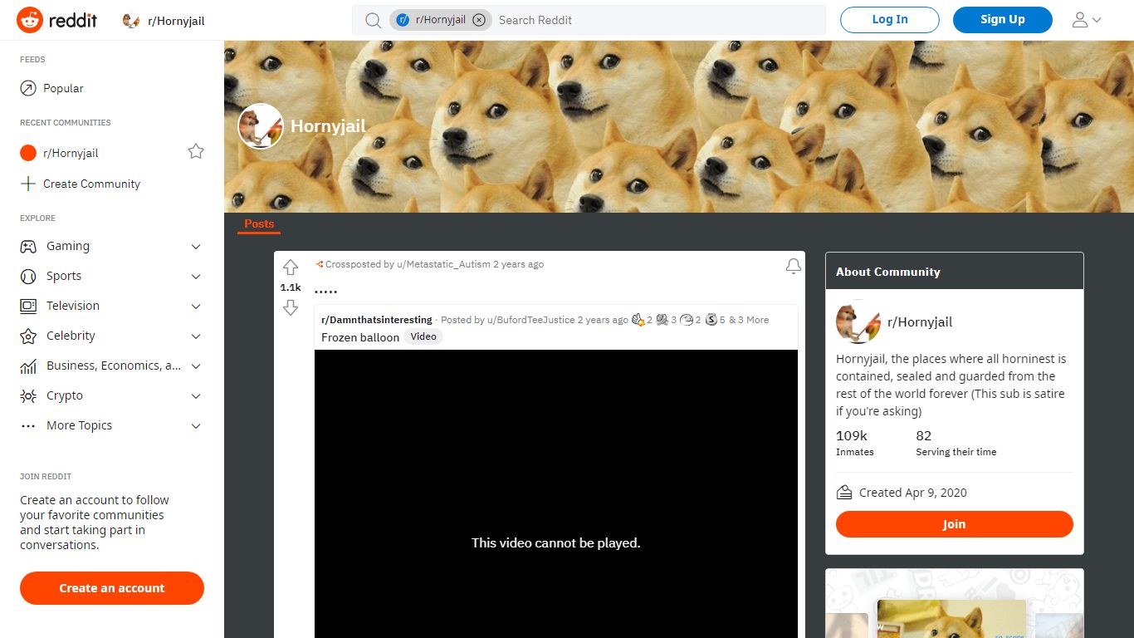Click the Join community button
The height and width of the screenshot is (638, 1134).
pyautogui.click(x=955, y=524)
